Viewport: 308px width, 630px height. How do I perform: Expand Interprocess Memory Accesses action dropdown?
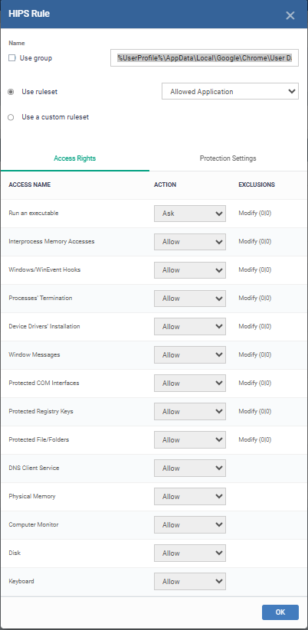point(190,242)
